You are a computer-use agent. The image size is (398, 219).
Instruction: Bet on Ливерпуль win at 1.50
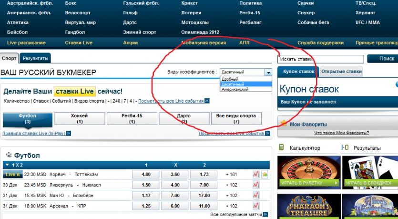coord(146,185)
